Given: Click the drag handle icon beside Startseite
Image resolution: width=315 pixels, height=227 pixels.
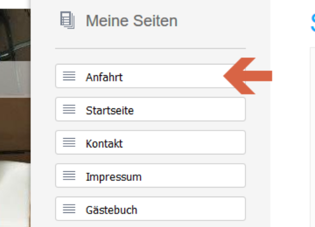Looking at the screenshot, I should pos(69,109).
